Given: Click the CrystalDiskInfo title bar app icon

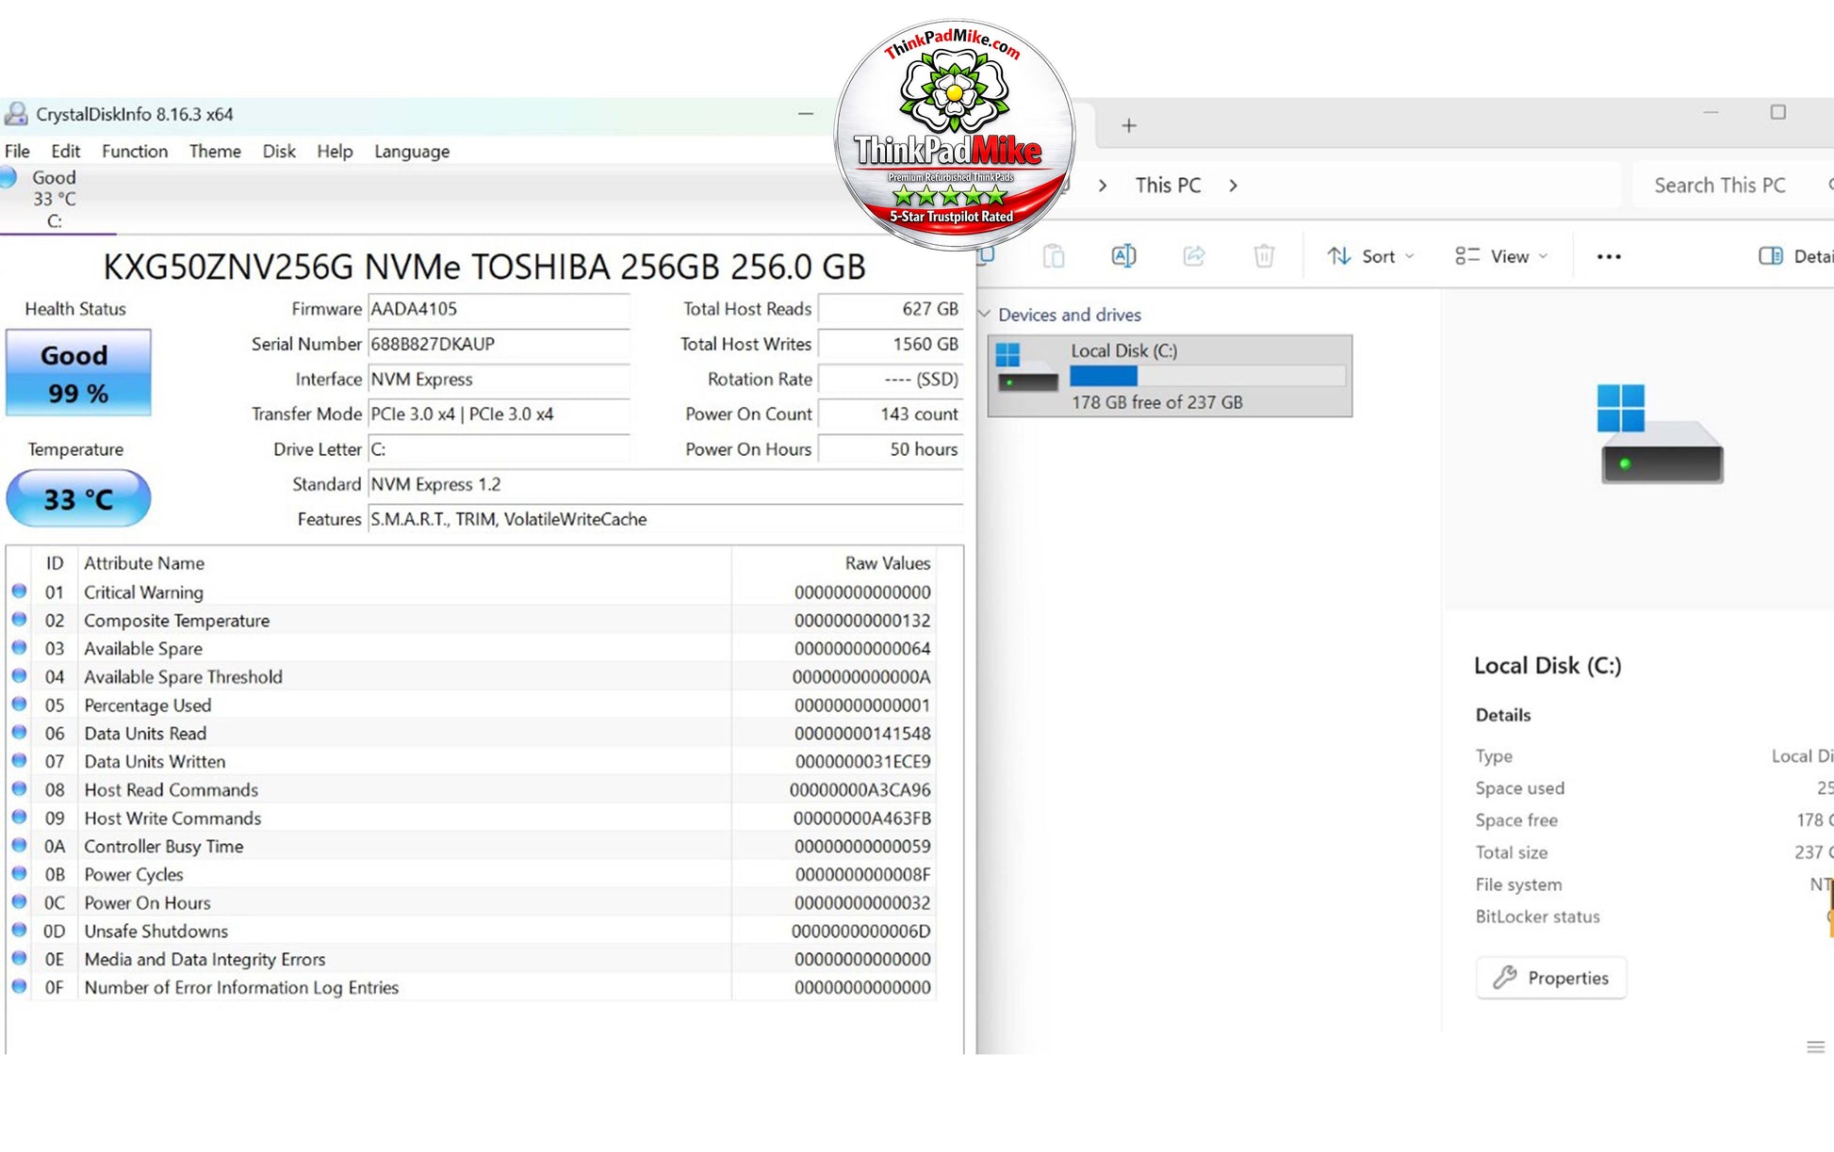Looking at the screenshot, I should click(x=16, y=114).
